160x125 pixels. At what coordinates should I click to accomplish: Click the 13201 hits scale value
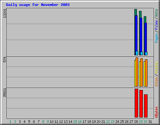point(5,13)
